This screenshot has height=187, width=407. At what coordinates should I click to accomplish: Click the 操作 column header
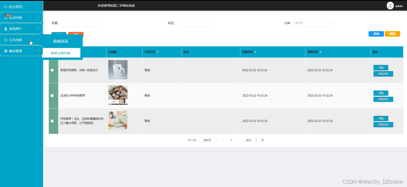coord(375,52)
